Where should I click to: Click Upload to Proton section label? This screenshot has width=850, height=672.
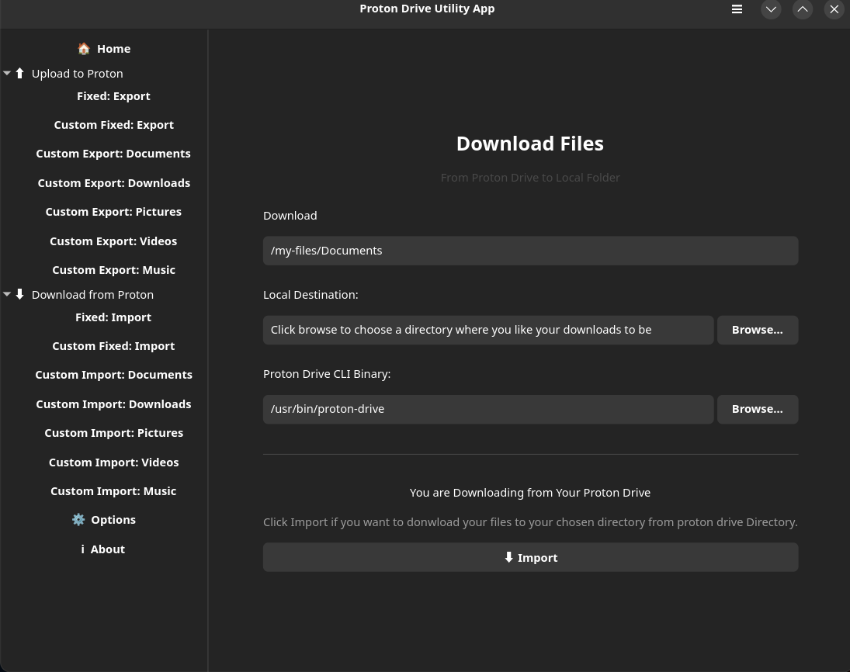click(x=78, y=73)
